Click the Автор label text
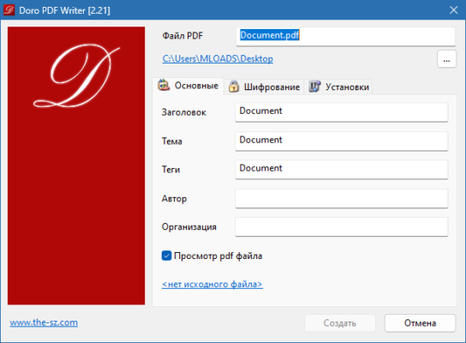This screenshot has width=466, height=343. [x=174, y=198]
